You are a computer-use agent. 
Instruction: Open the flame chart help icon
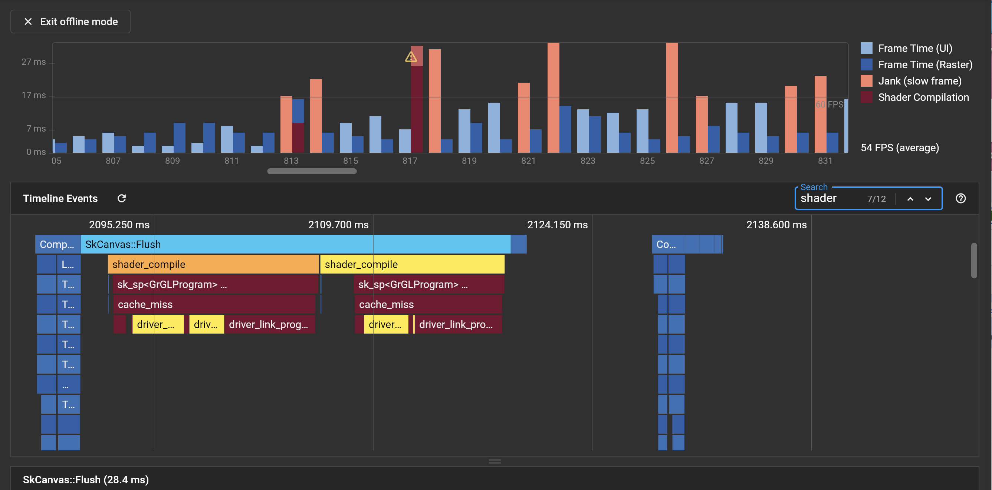coord(960,198)
